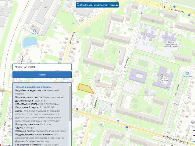The height and width of the screenshot is (146, 195).
Task: Click building number 74 label
Action: 153,21
